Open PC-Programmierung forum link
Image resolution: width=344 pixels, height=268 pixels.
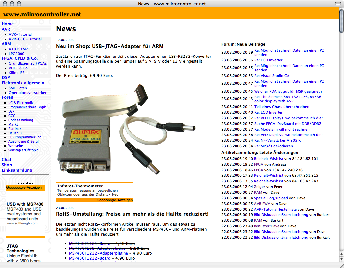click(25, 137)
